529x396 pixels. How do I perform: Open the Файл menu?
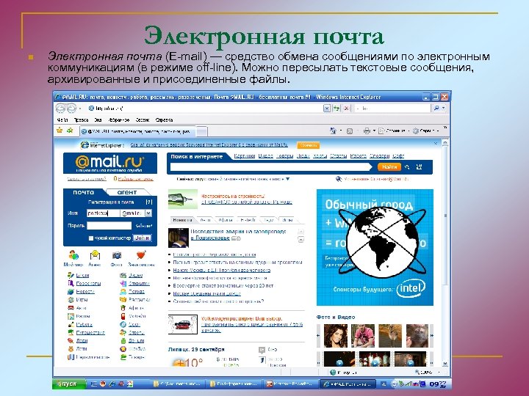click(62, 120)
